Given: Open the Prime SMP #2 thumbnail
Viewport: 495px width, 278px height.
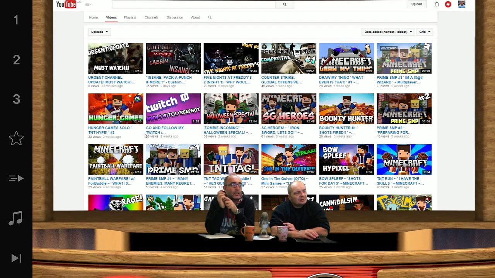Looking at the screenshot, I should coord(404,108).
